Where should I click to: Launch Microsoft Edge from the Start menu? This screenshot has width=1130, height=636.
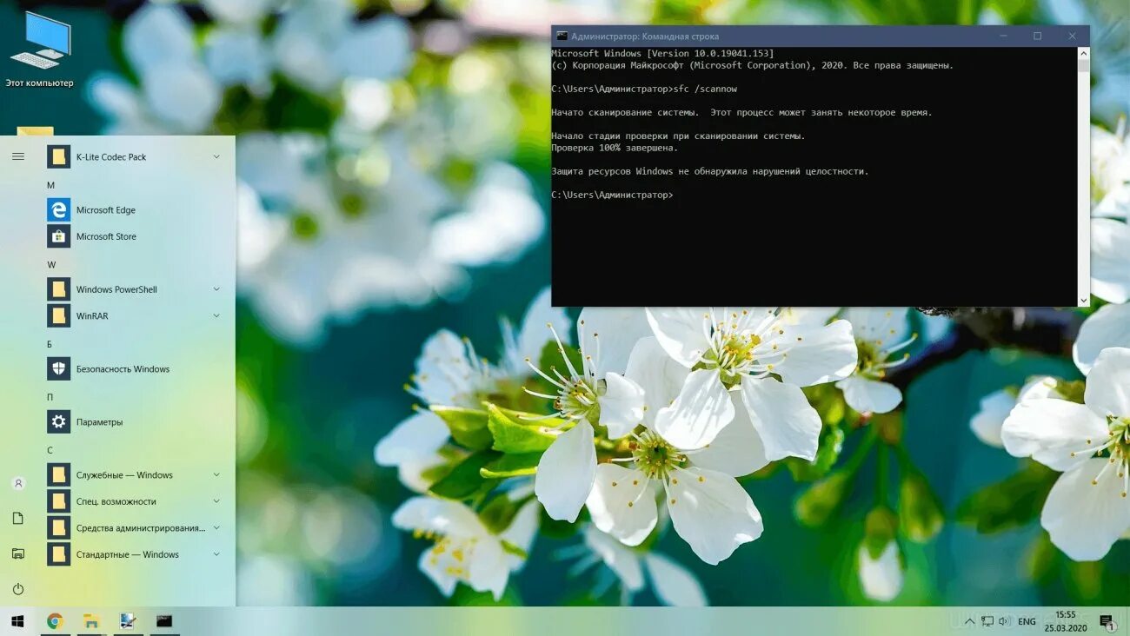pos(105,209)
